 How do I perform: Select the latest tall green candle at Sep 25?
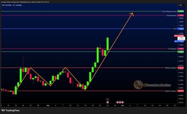108,44
